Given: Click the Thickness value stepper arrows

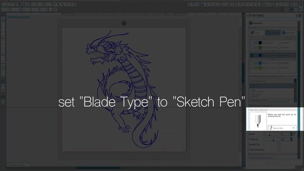Looking at the screenshot, I should tap(291, 139).
